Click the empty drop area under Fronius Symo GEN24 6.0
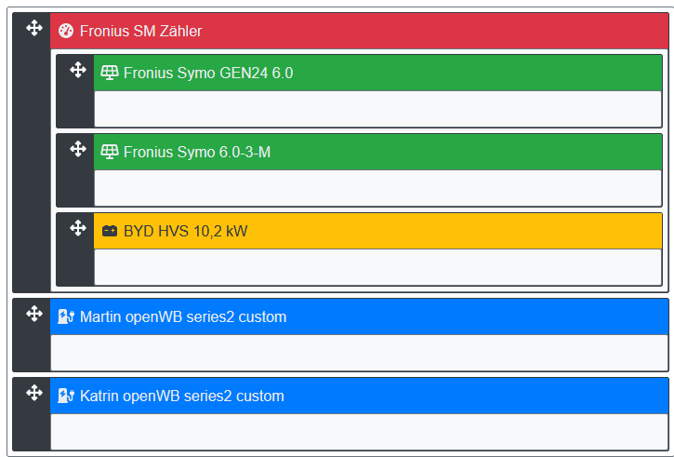Screen dimensions: 674x457 click(377, 109)
